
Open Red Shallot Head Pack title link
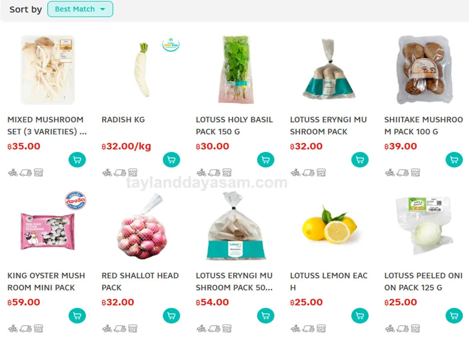[140, 281]
